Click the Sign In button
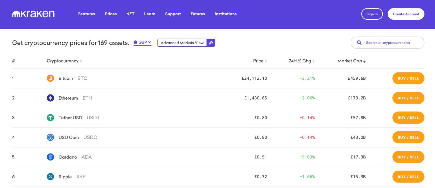This screenshot has height=188, width=435. tap(372, 14)
